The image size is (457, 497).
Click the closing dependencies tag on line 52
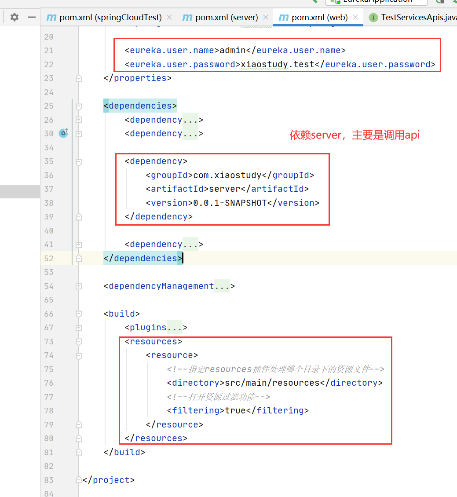pyautogui.click(x=143, y=258)
